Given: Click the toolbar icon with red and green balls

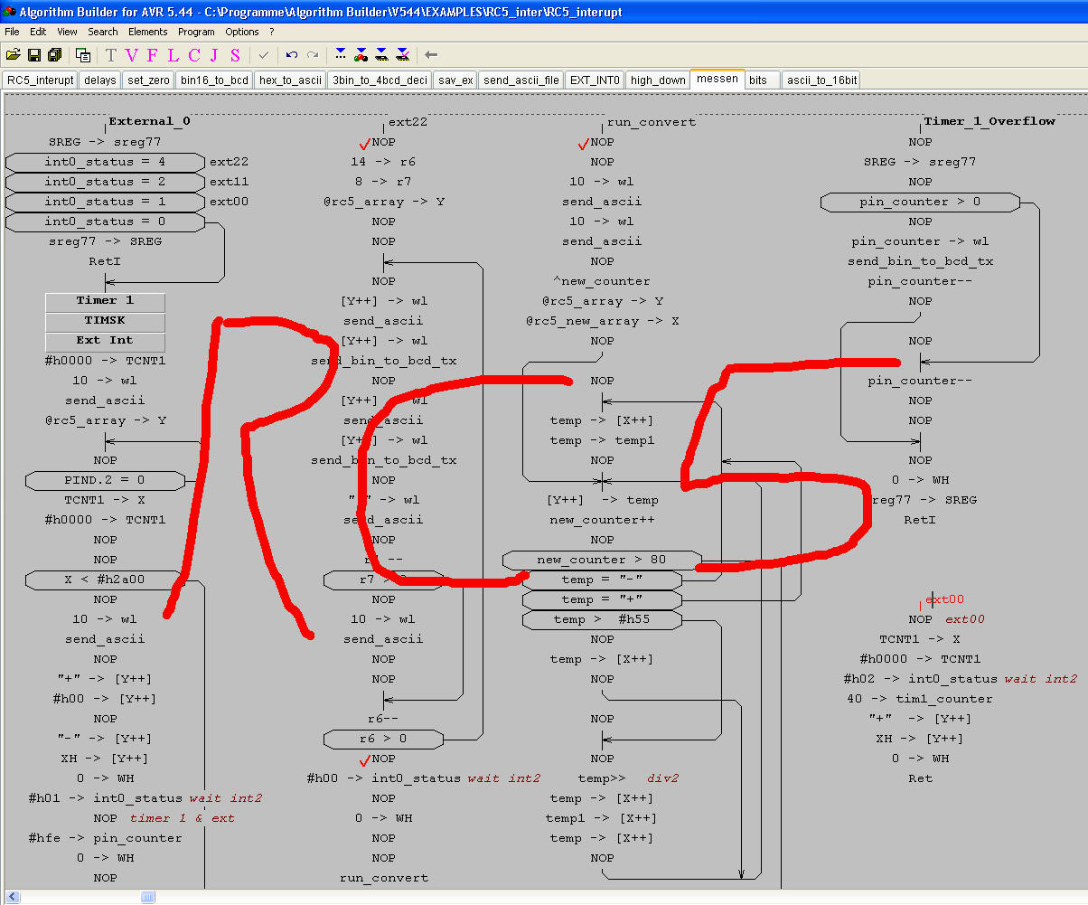Looking at the screenshot, I should point(361,55).
